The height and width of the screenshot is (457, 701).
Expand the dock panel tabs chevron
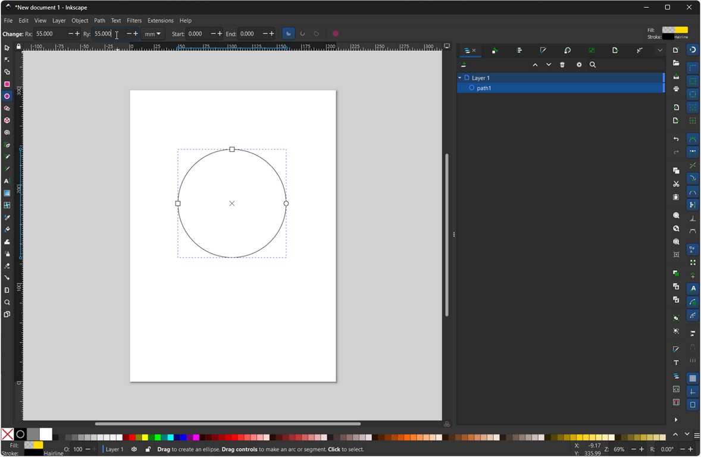[x=659, y=51]
